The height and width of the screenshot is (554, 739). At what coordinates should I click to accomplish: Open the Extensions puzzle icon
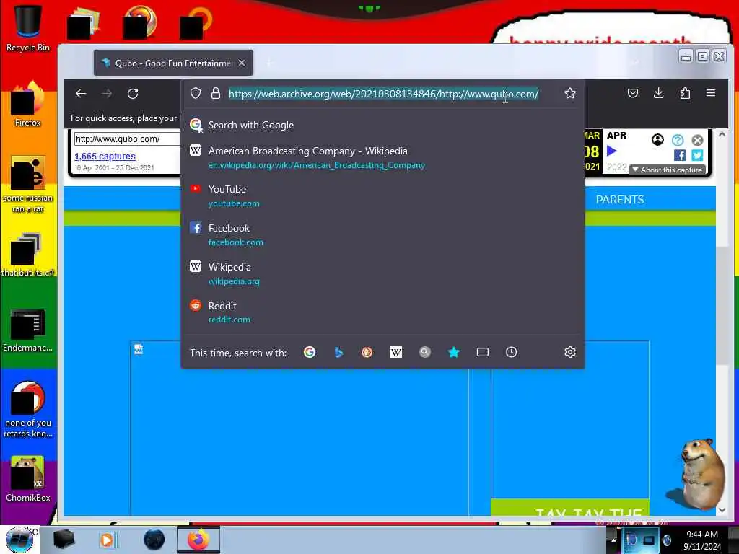[685, 93]
